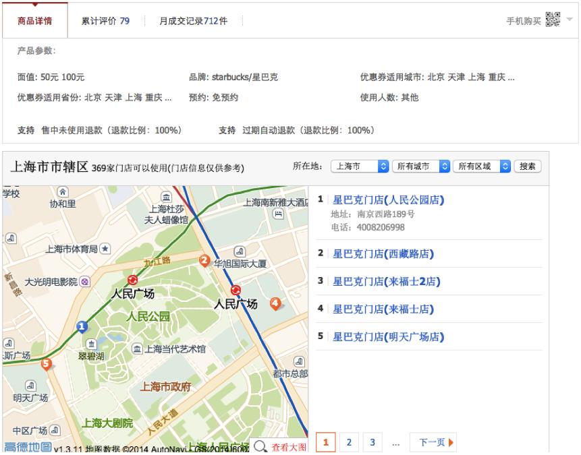The image size is (581, 455).
Task: Switch to 累计评价 79 tab
Action: tap(105, 21)
